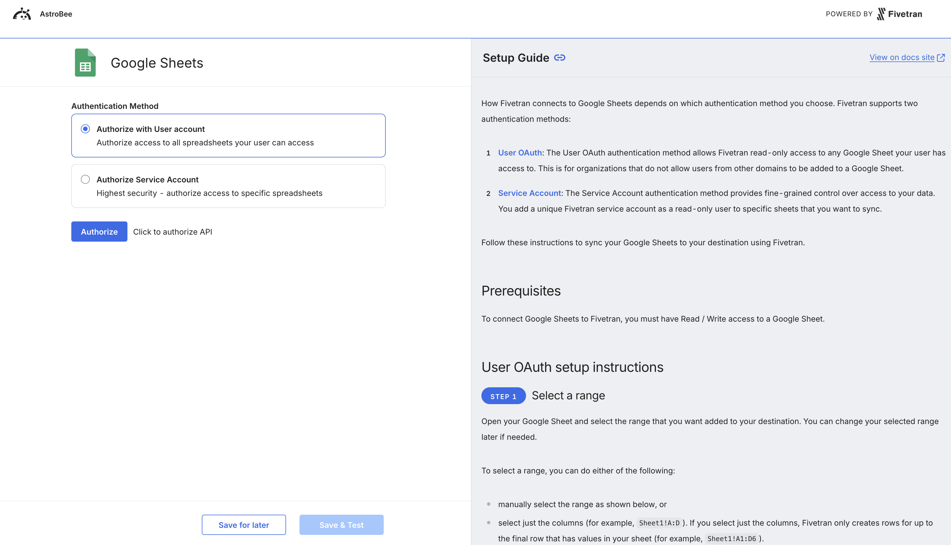Click the STEP 1 badge under User OAuth instructions
This screenshot has height=545, width=951.
point(503,396)
